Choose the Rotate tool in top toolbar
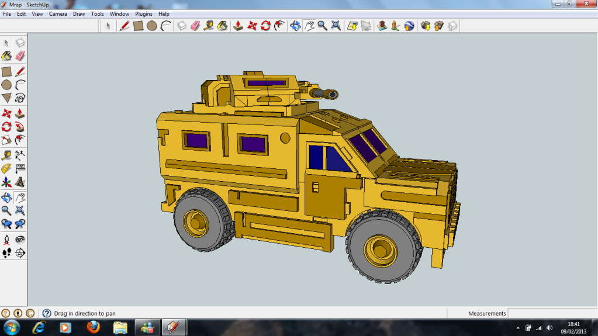The image size is (598, 336). (266, 26)
